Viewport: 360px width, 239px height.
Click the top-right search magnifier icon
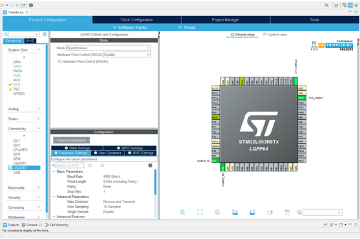click(x=326, y=5)
